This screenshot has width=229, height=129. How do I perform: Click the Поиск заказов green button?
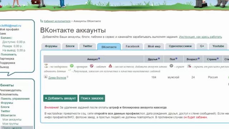pyautogui.click(x=92, y=98)
